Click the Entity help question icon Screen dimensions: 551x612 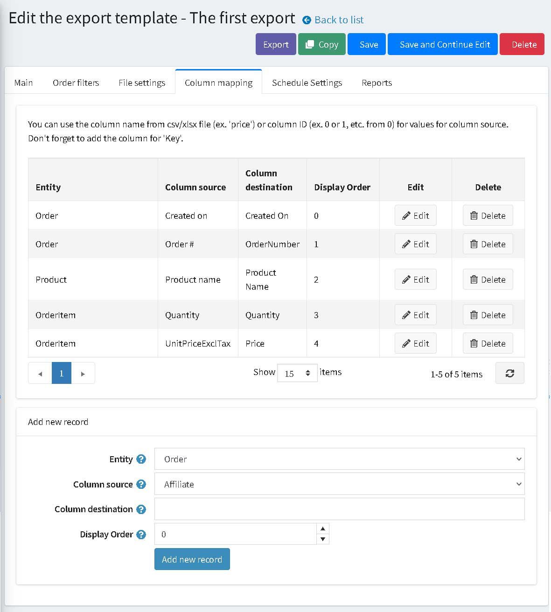[141, 459]
